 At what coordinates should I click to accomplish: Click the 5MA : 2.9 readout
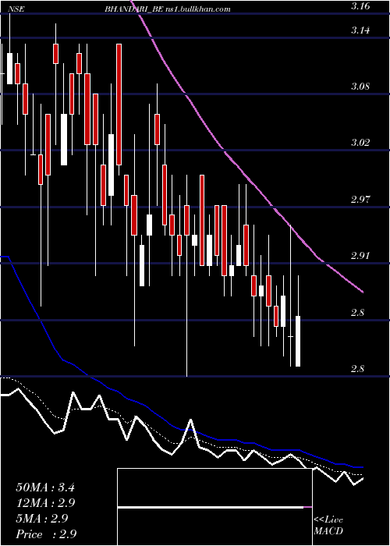click(43, 519)
